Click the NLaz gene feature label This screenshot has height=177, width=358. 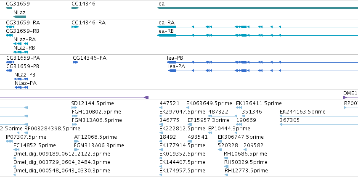coord(19,12)
